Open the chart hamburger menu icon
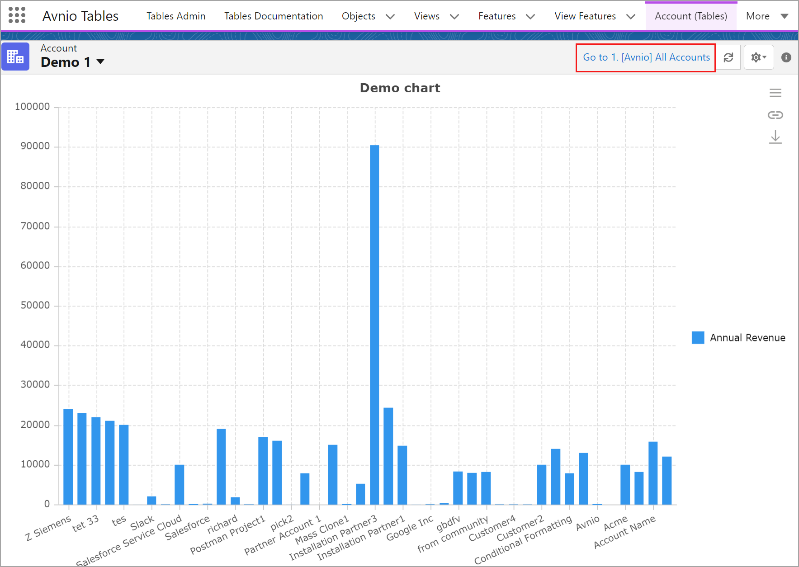Viewport: 799px width, 567px height. point(775,93)
